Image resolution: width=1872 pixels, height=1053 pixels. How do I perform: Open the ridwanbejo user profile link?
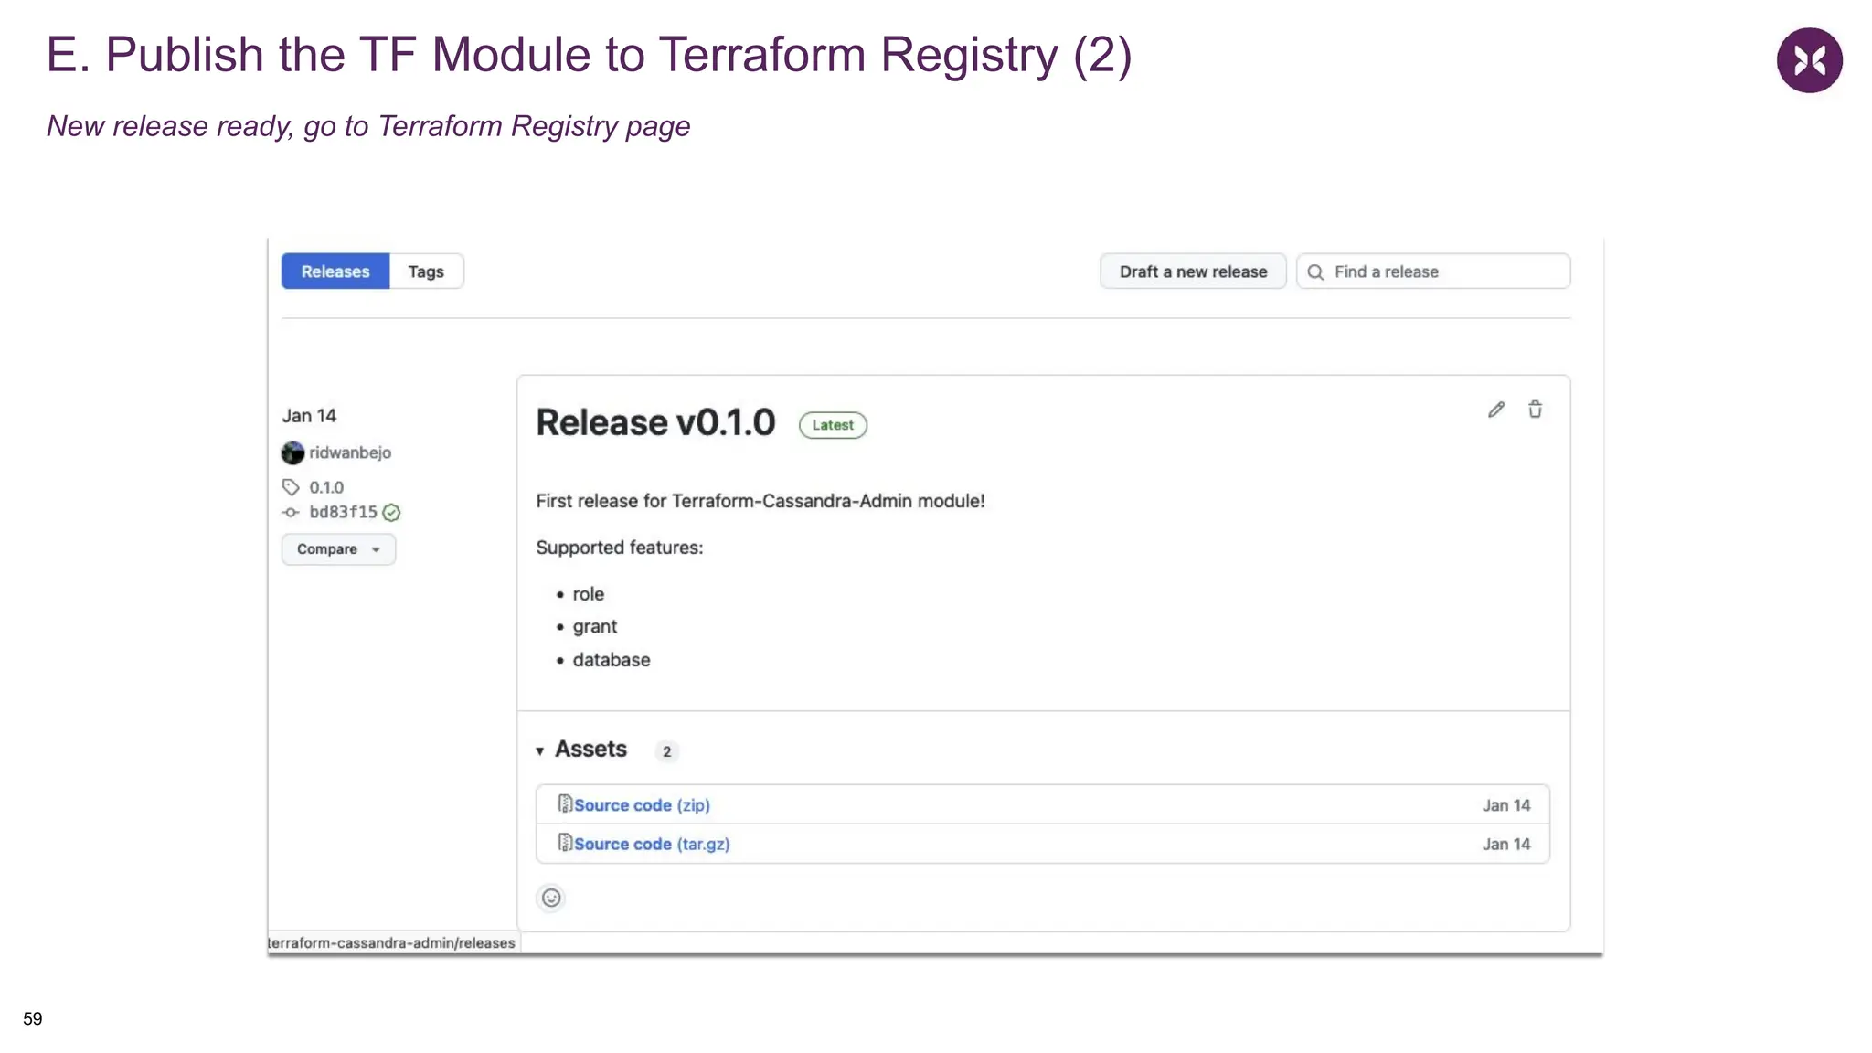pos(350,452)
